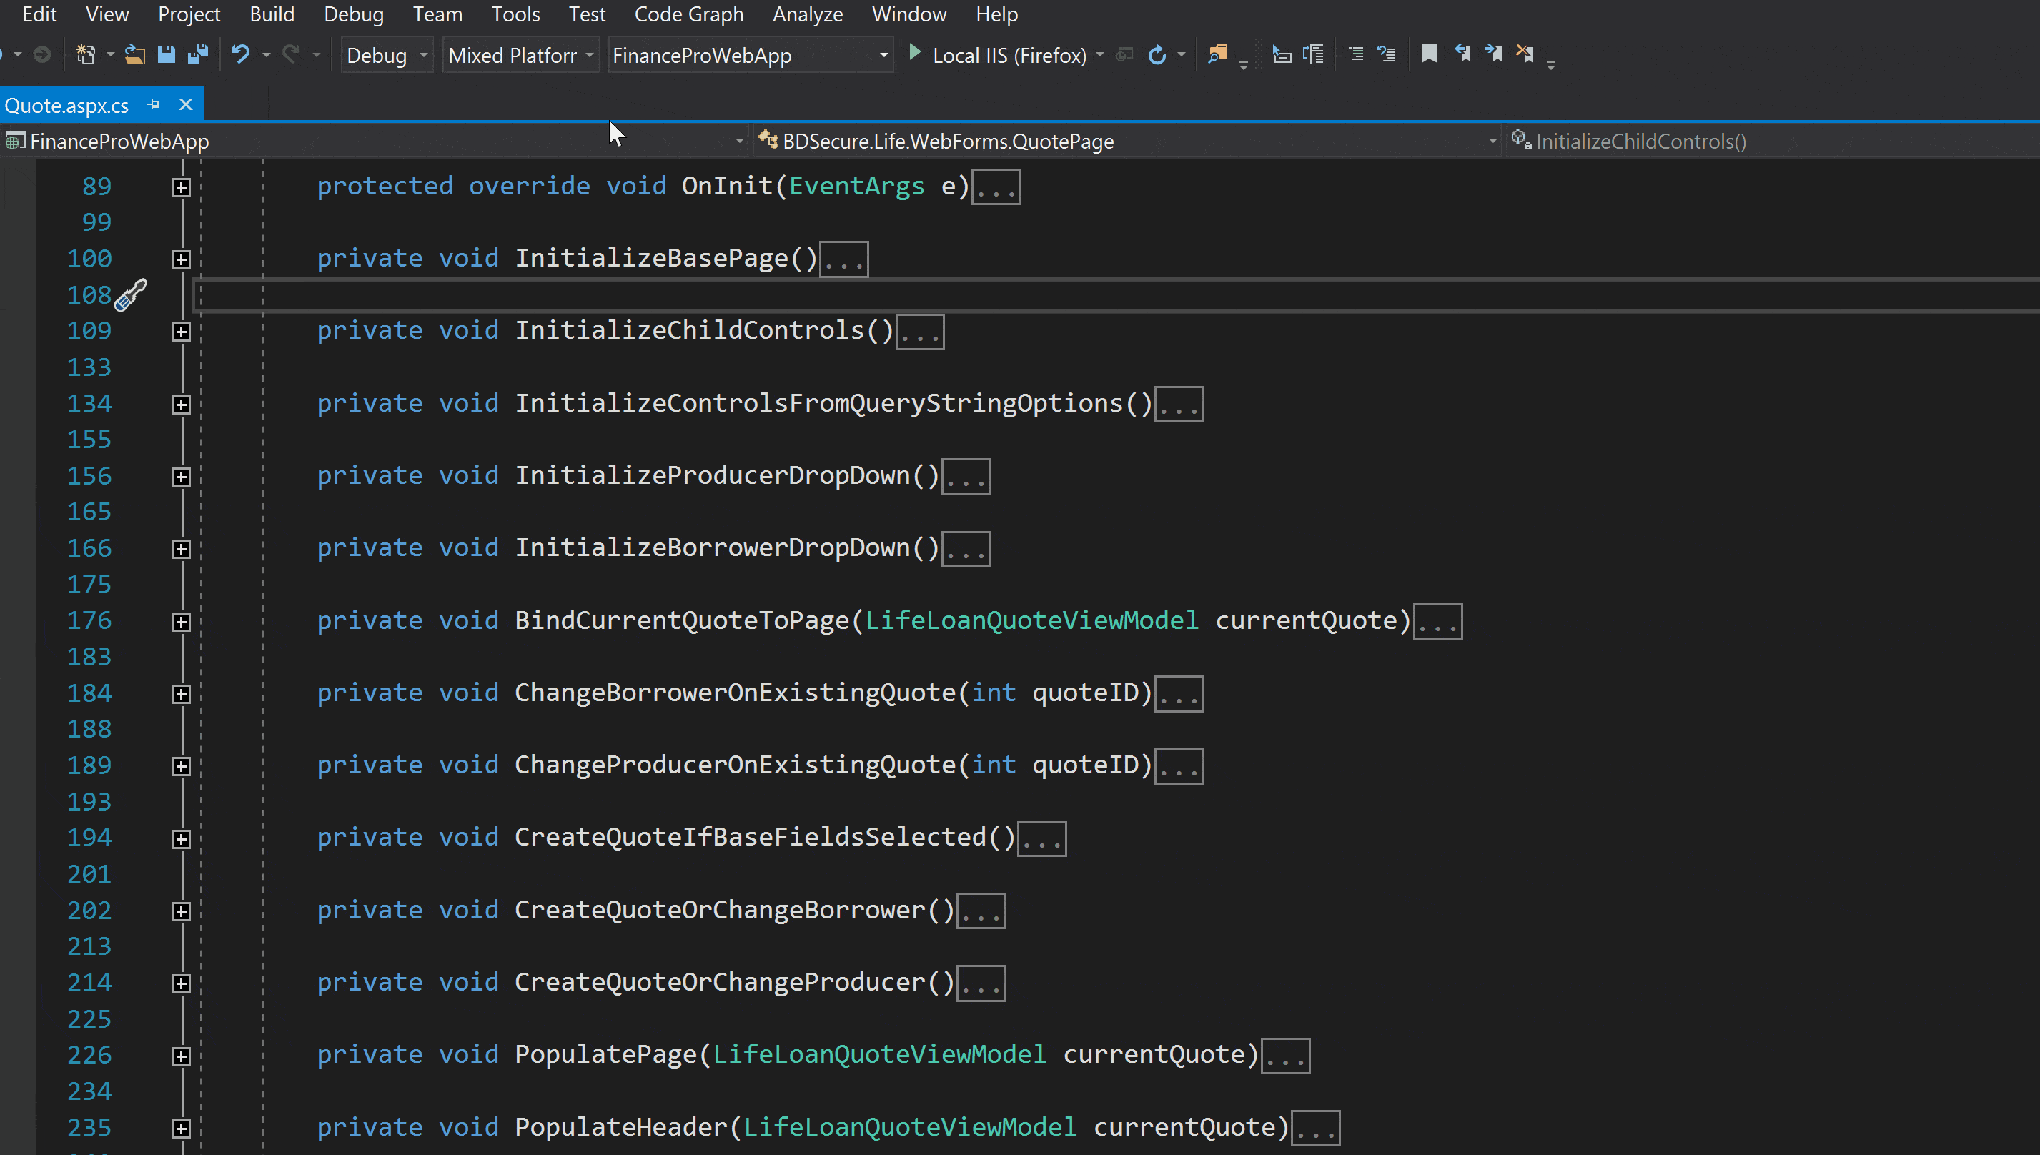The image size is (2040, 1155).
Task: Open the Build menu
Action: click(x=272, y=14)
